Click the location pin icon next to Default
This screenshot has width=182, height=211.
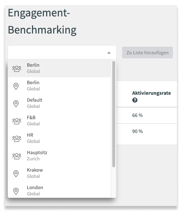pos(16,103)
